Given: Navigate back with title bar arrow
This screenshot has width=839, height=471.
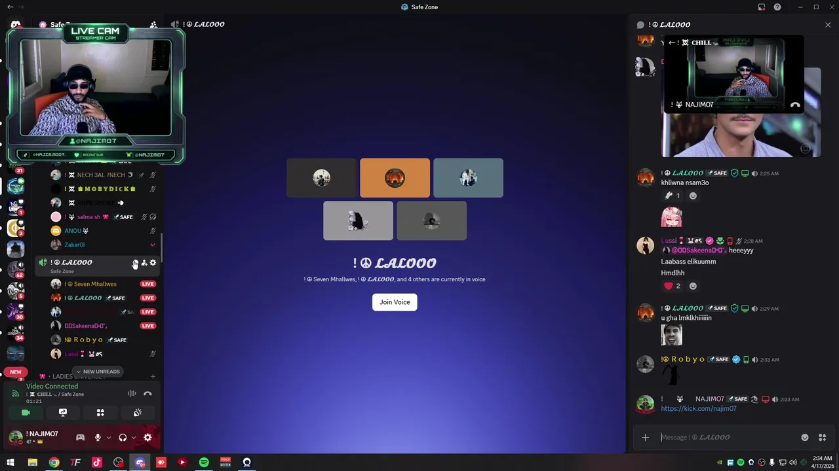Looking at the screenshot, I should tap(10, 7).
